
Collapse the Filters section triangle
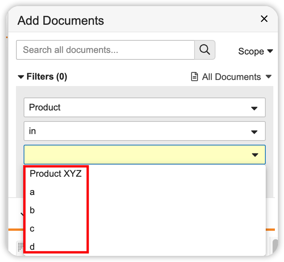[21, 77]
